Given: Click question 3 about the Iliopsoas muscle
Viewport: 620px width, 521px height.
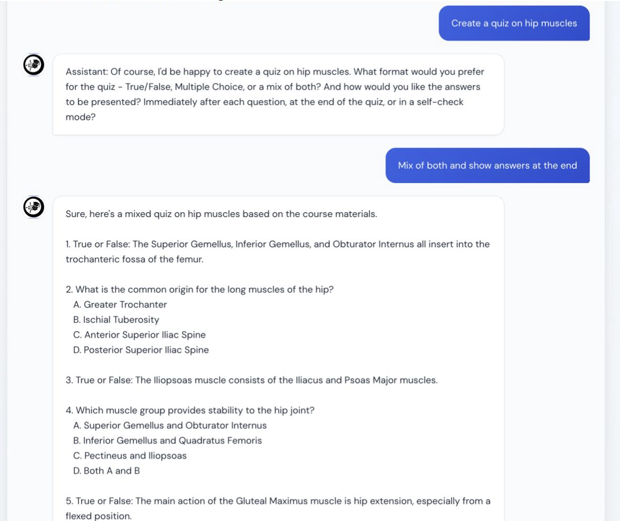Looking at the screenshot, I should [251, 380].
